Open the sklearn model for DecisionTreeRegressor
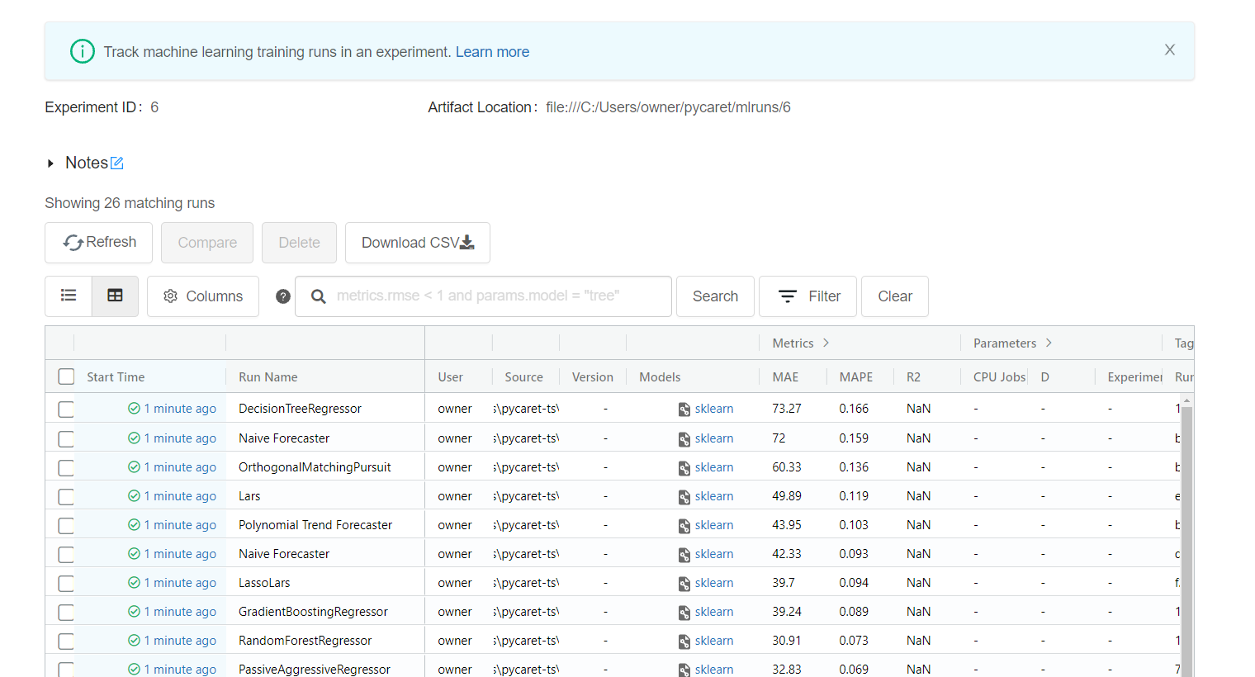The height and width of the screenshot is (677, 1255). coord(713,408)
